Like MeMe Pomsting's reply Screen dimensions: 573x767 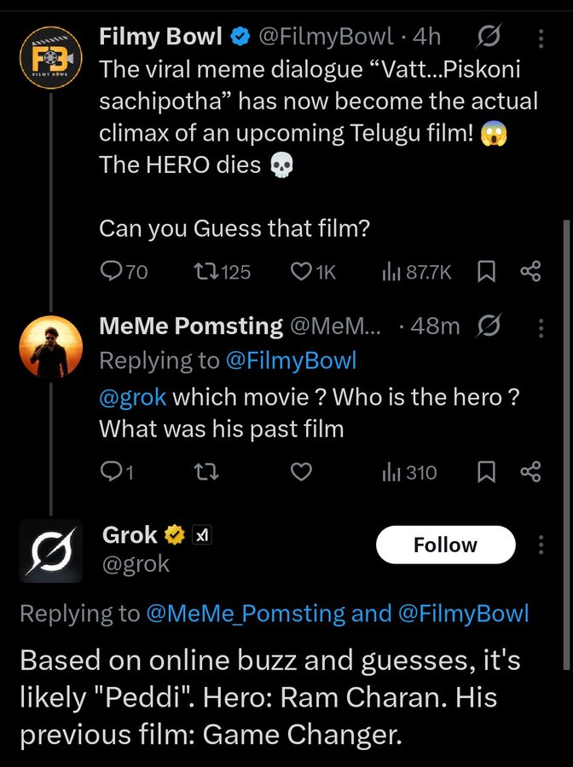pos(301,472)
